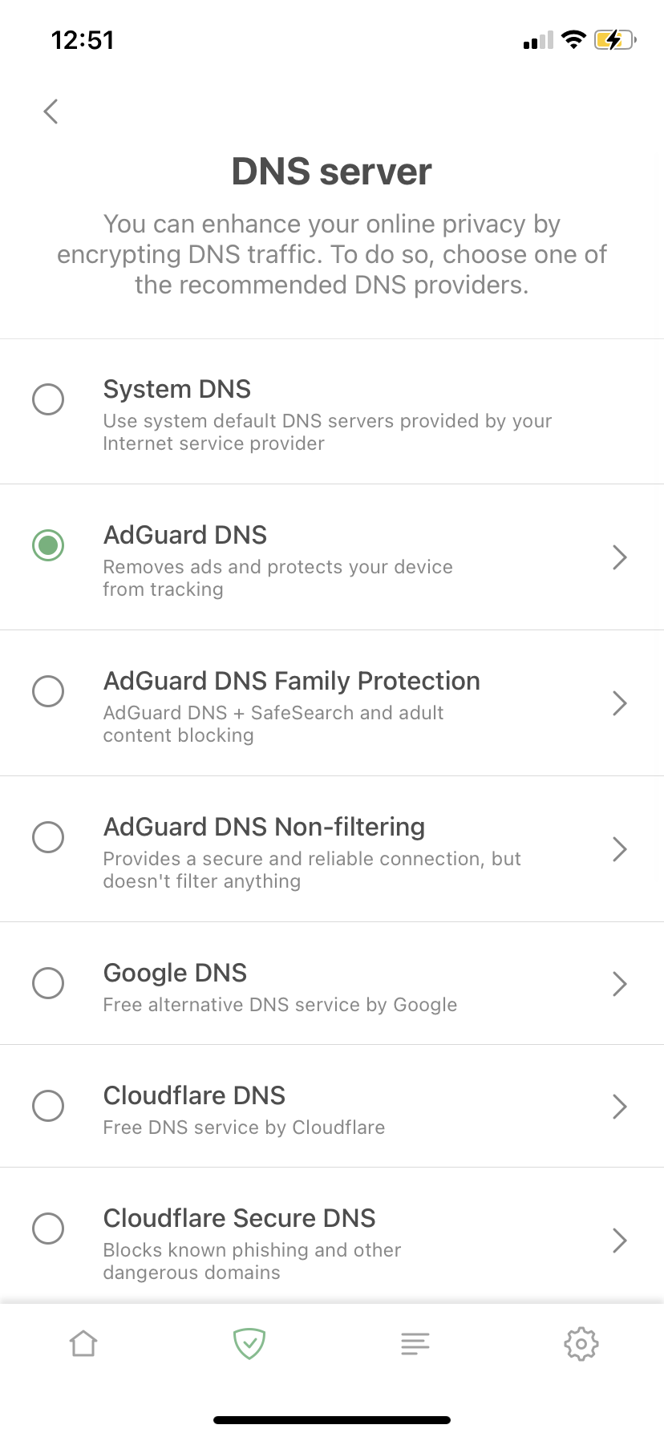664x1437 pixels.
Task: Expand AdGuard DNS details chevron
Action: [x=619, y=557]
